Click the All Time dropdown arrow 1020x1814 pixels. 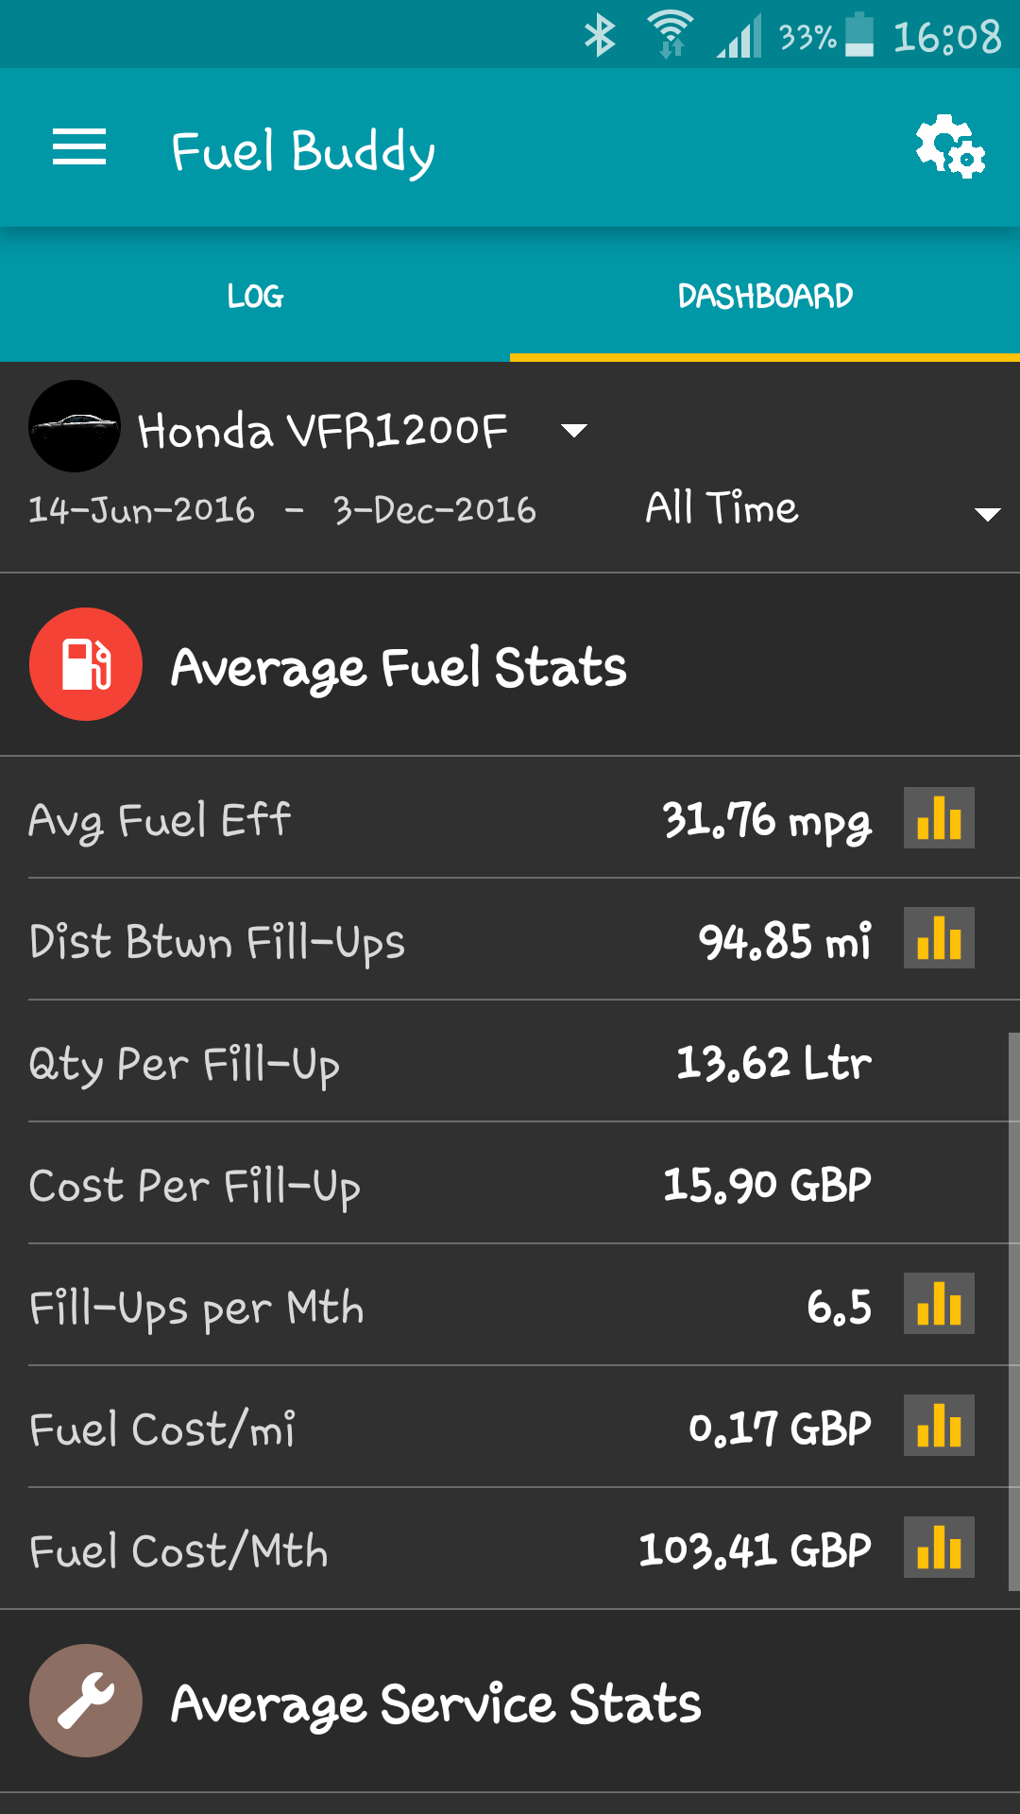[987, 514]
